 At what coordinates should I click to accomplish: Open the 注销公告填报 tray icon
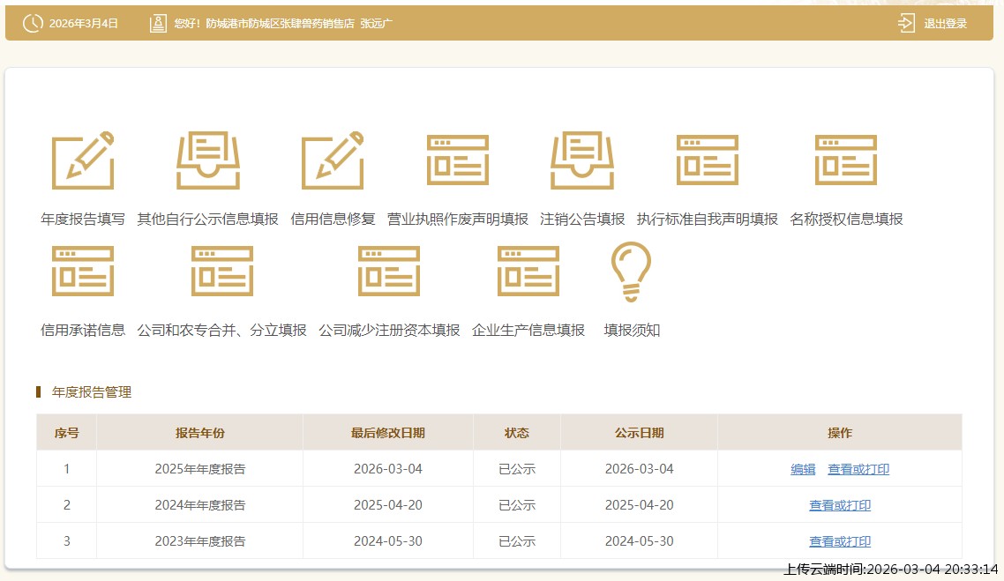point(582,160)
